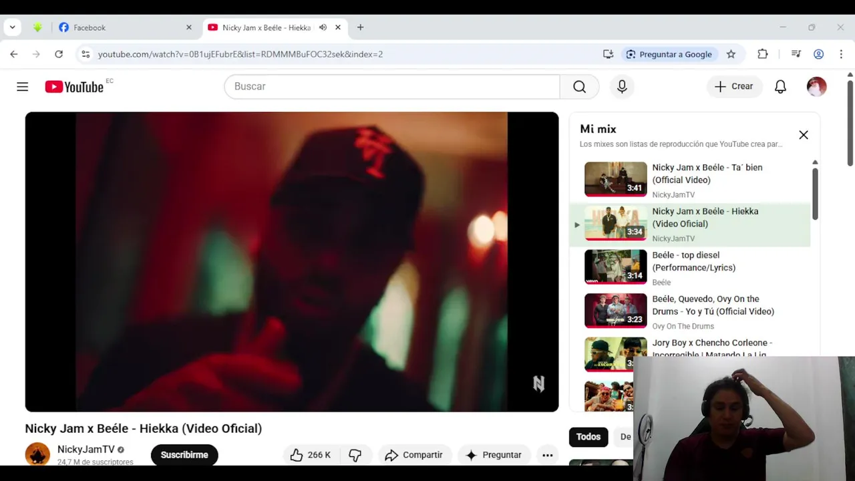
Task: Open a new browser tab
Action: pos(361,27)
